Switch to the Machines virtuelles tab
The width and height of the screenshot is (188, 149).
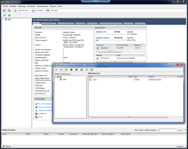click(49, 23)
